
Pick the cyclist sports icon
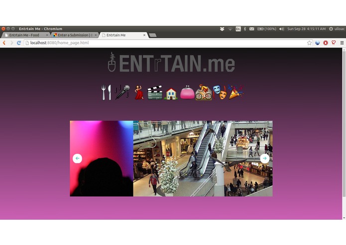point(204,92)
